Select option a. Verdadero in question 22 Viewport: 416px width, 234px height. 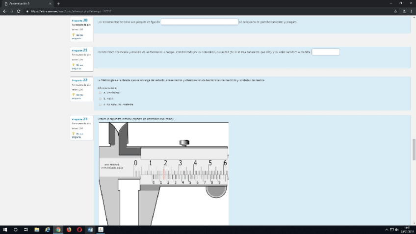[100, 93]
